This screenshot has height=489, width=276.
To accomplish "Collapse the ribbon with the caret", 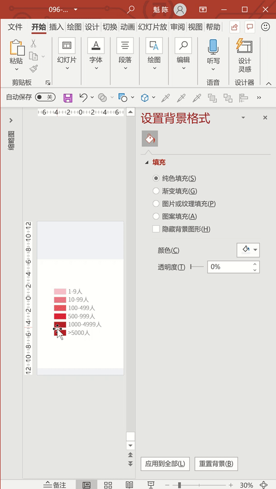I will [268, 83].
